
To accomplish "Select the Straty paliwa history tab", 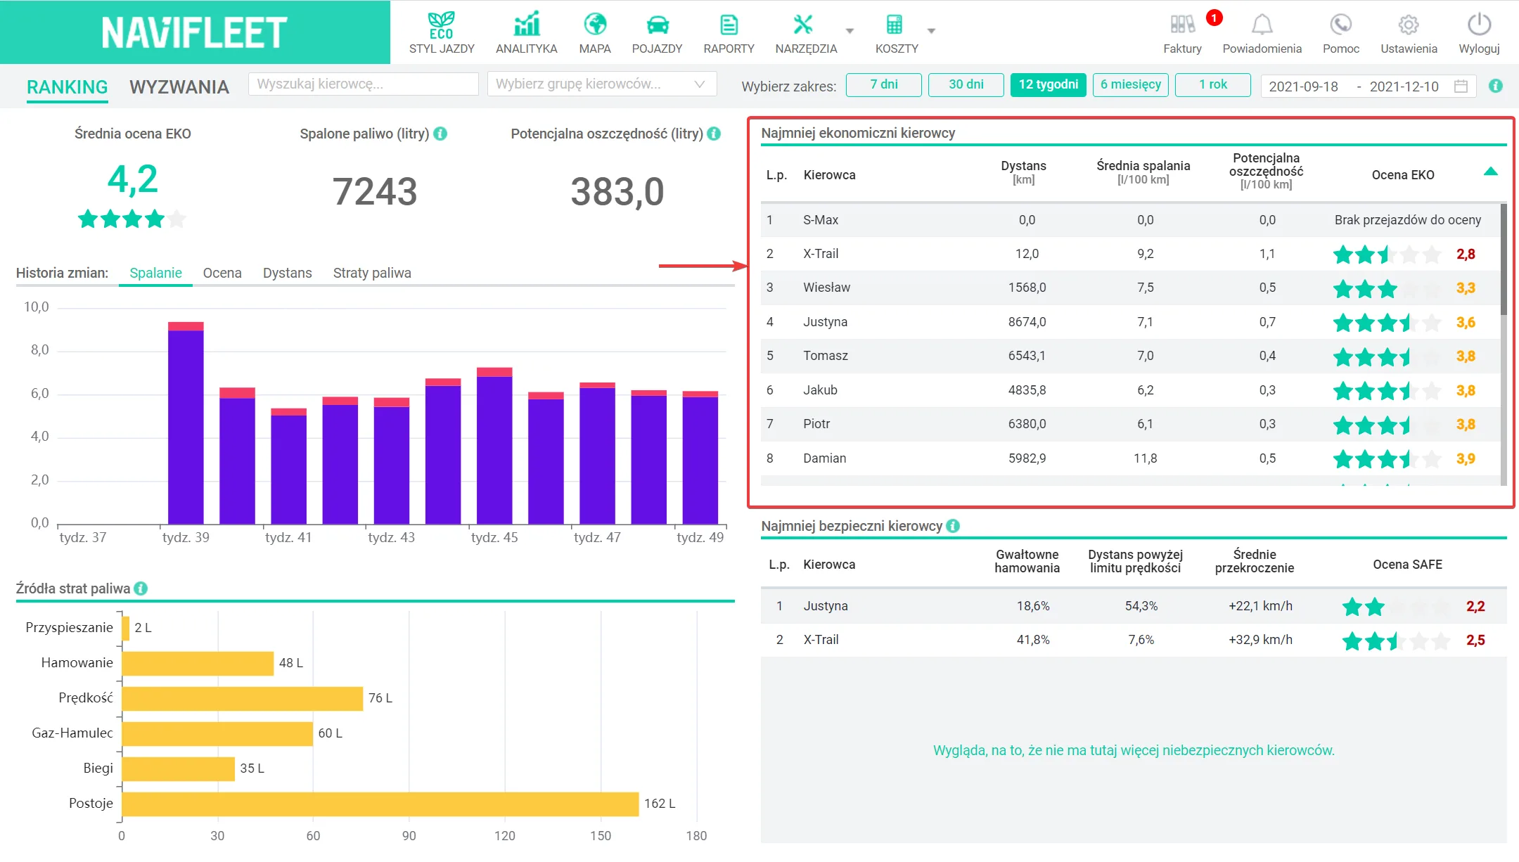I will coord(372,273).
